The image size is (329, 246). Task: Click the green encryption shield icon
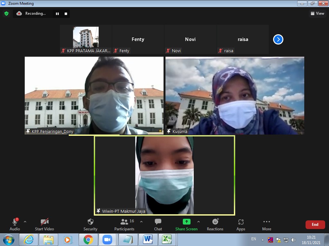tap(6, 13)
